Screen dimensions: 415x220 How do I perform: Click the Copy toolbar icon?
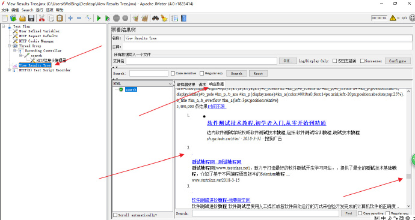click(51, 18)
